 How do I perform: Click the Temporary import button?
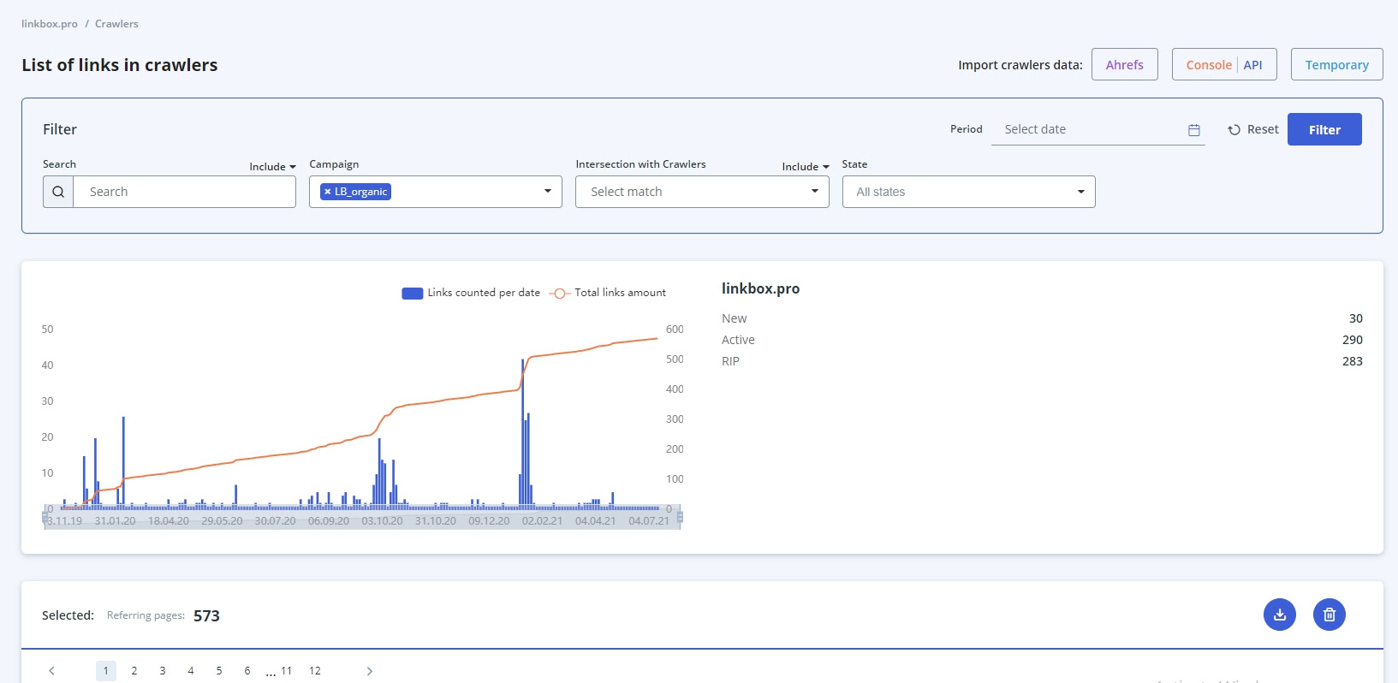click(1337, 64)
